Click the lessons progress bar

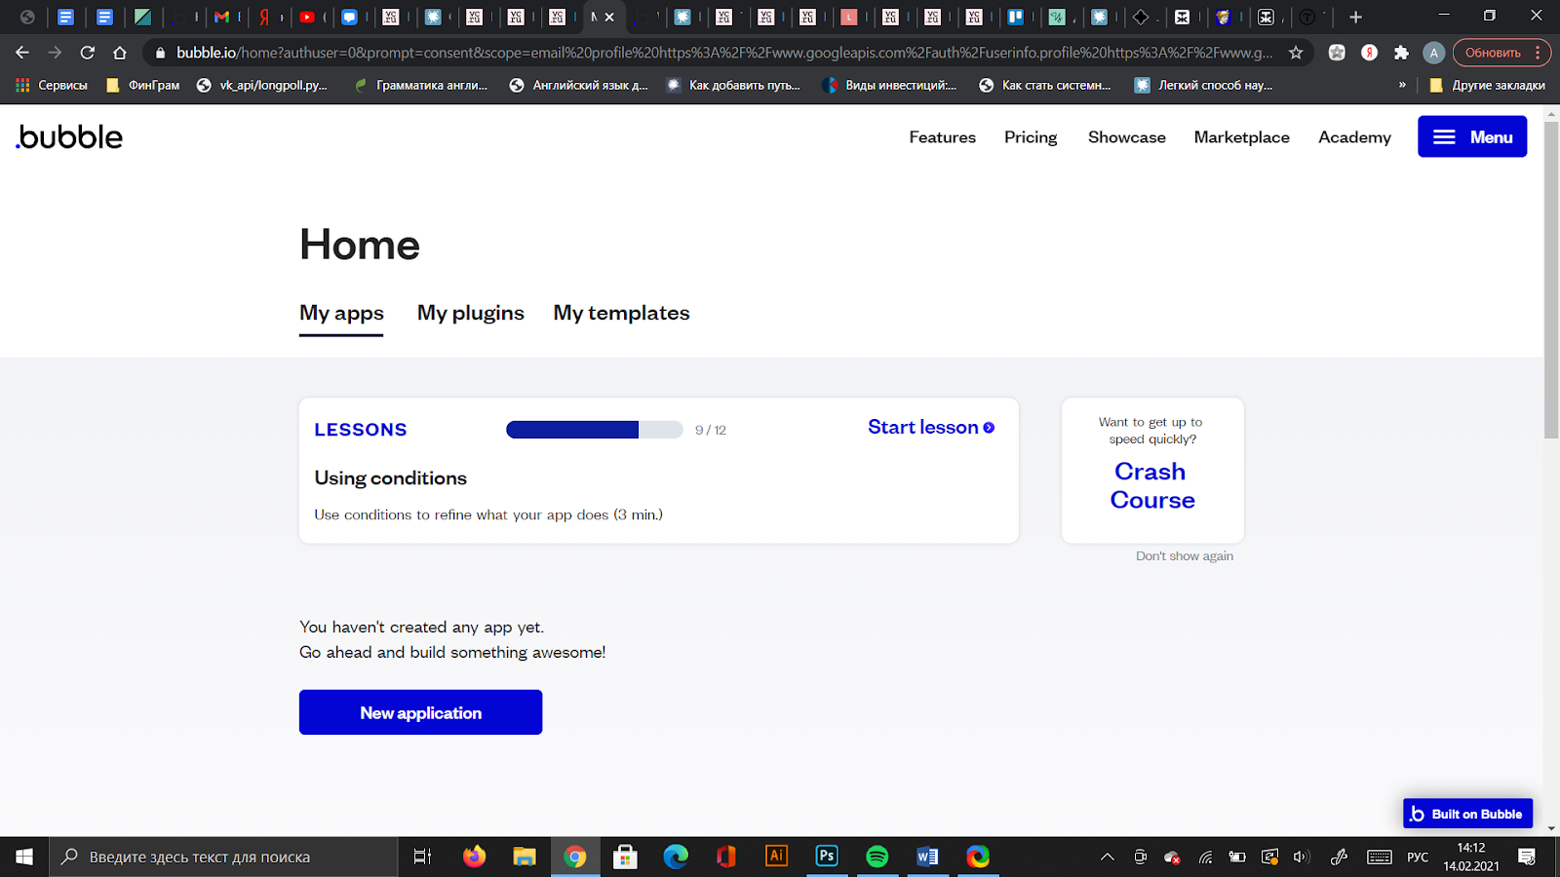pyautogui.click(x=594, y=430)
